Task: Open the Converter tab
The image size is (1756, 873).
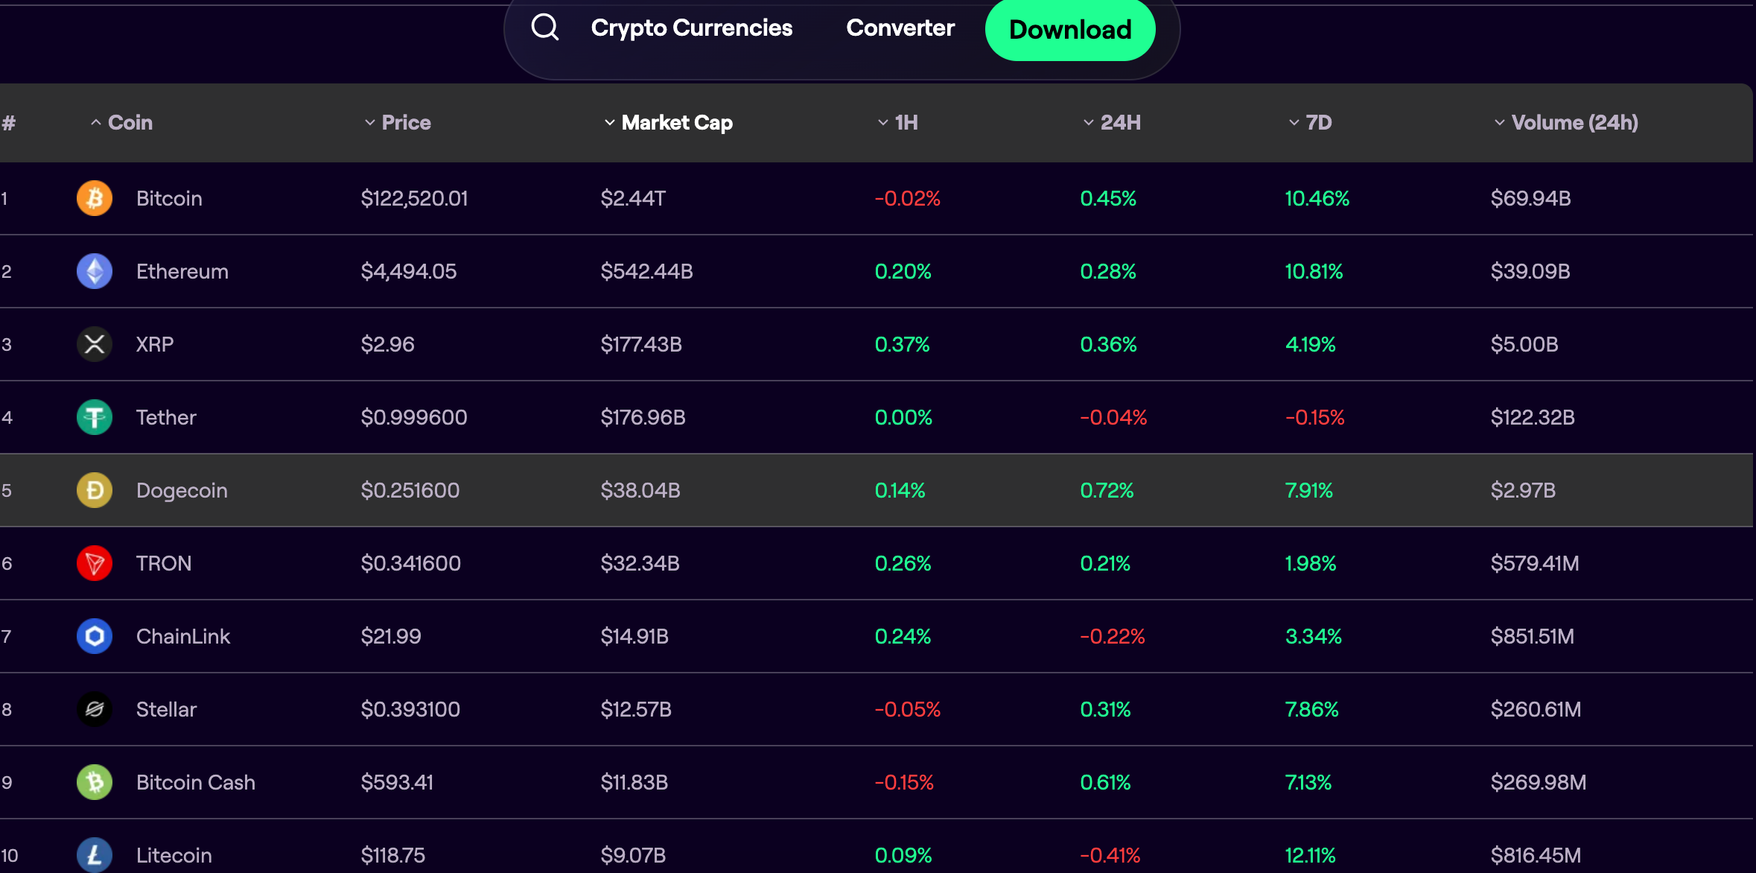Action: pos(900,28)
